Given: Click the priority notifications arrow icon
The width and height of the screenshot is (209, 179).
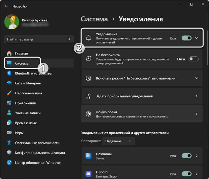Looking at the screenshot, I should click(x=88, y=96).
